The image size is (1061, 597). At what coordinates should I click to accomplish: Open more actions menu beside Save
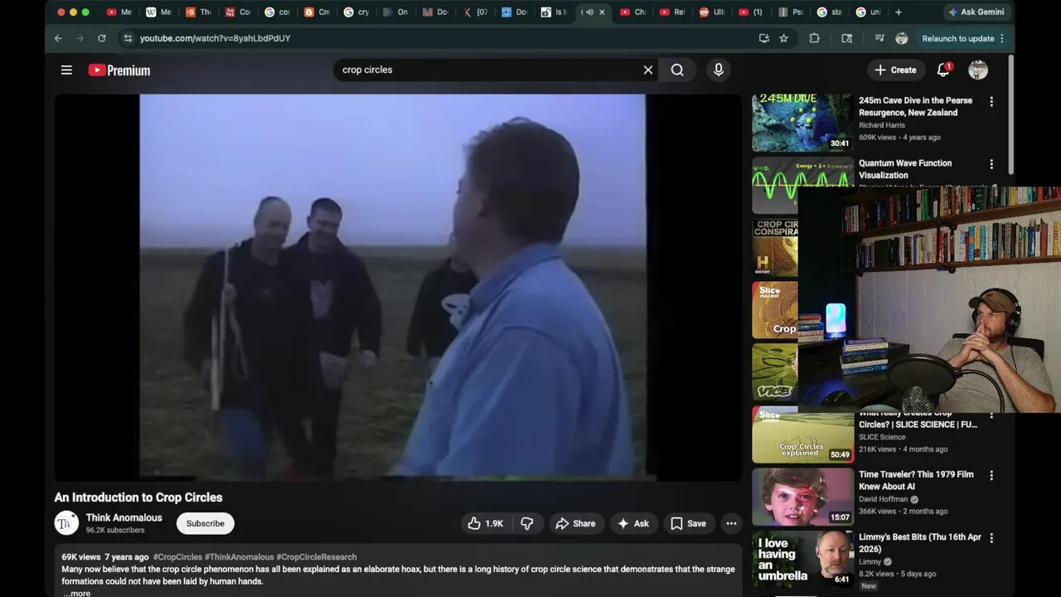tap(731, 523)
